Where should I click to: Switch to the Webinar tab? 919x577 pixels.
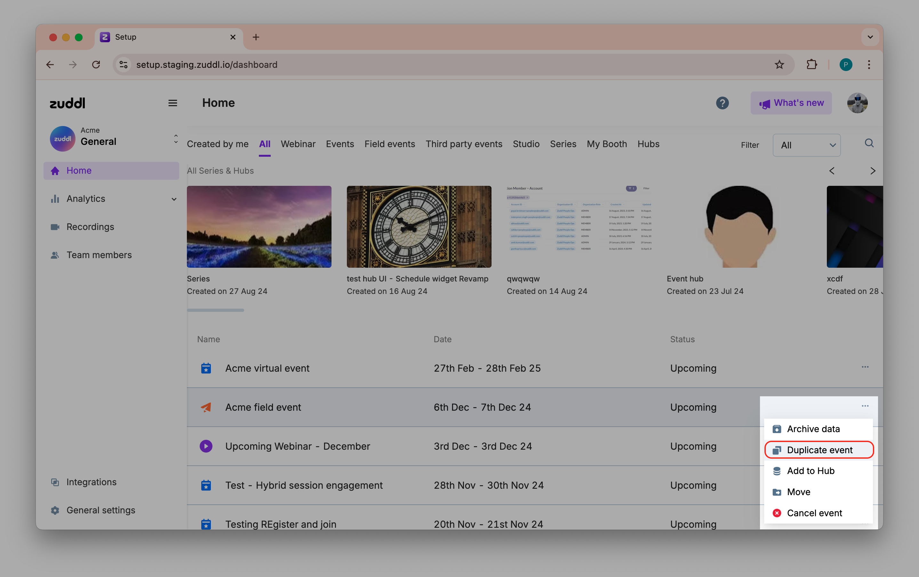click(x=298, y=144)
